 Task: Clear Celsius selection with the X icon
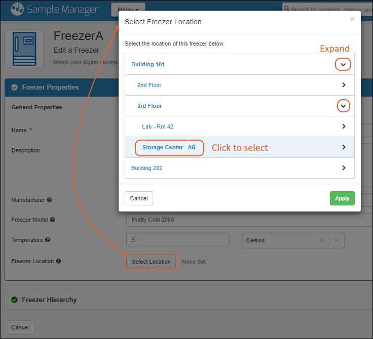click(321, 241)
